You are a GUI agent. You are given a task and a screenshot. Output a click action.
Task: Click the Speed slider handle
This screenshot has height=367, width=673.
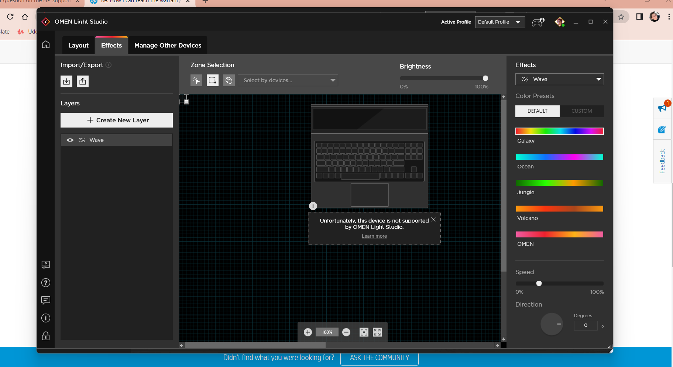(539, 283)
